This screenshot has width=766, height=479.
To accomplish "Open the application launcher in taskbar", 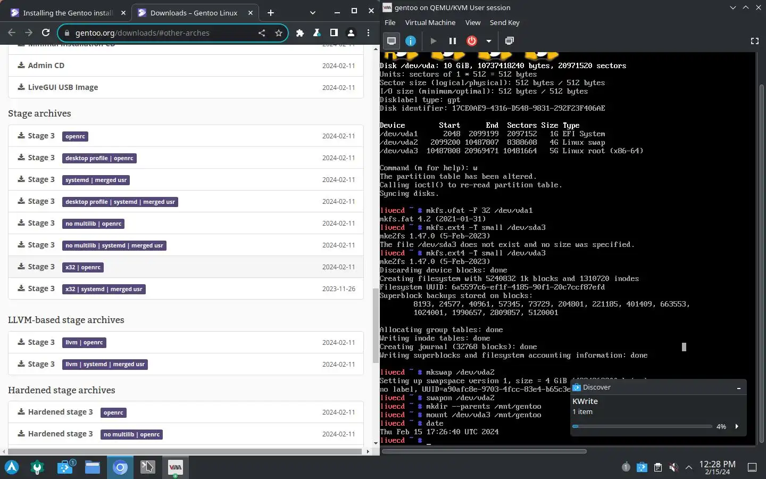I will click(12, 467).
